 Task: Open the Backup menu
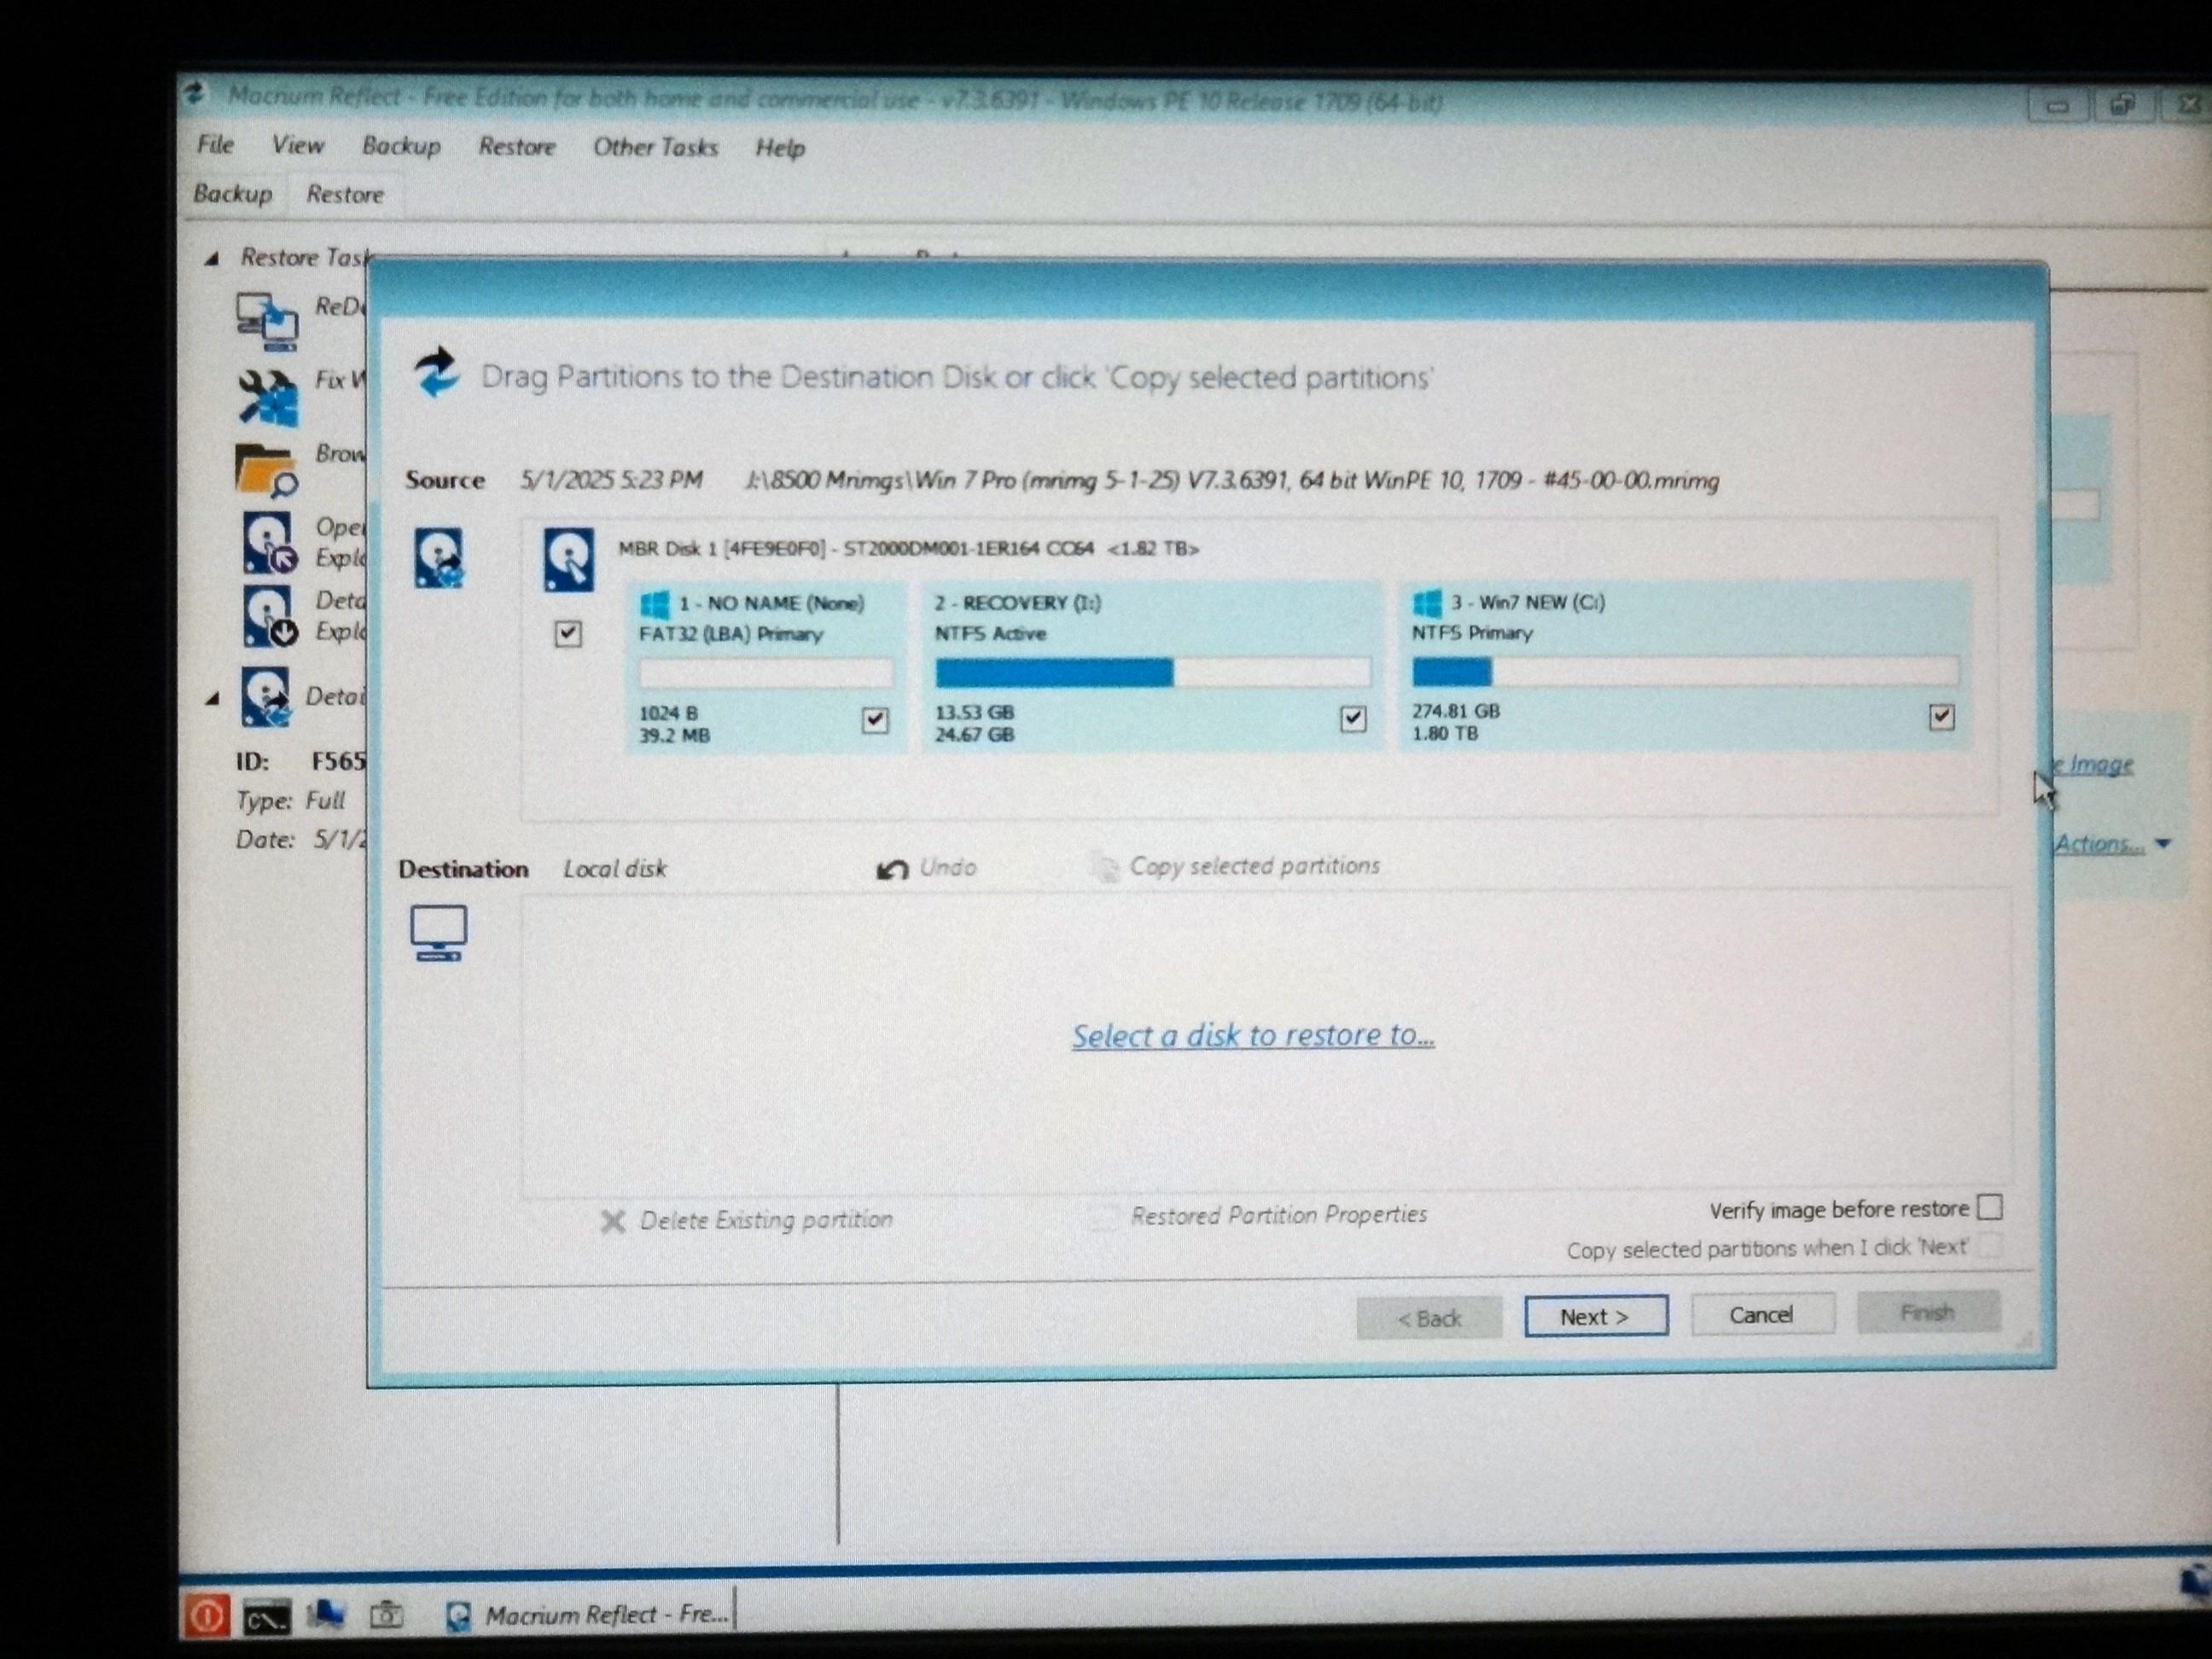pyautogui.click(x=401, y=146)
